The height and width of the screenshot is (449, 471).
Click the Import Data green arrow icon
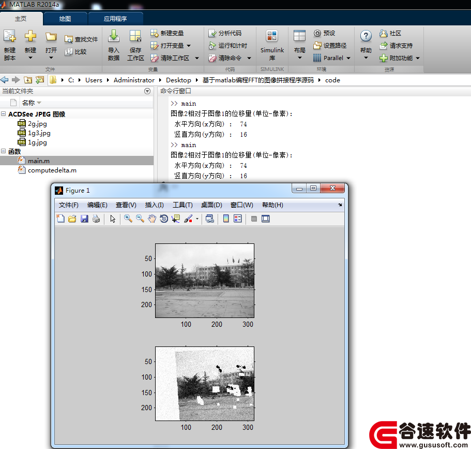[114, 36]
